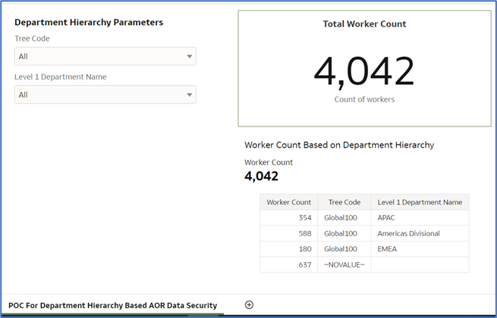Click the 354 worker count cell
Viewport: 497px width, 318px height.
point(302,217)
